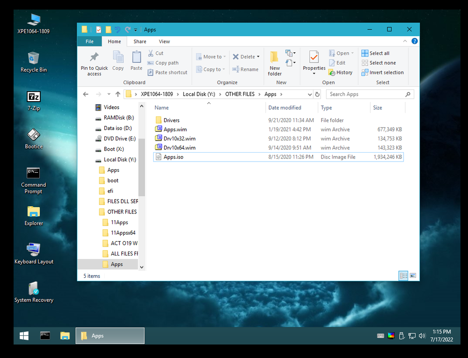Viewport: 468px width, 358px height.
Task: Click in the Search Apps field
Action: click(370, 94)
